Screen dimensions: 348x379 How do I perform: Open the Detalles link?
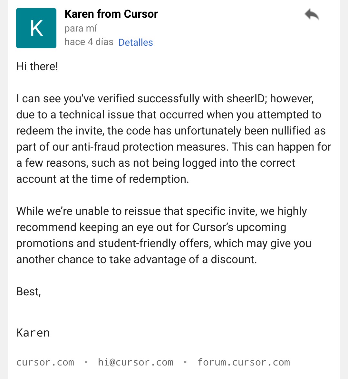(x=136, y=42)
